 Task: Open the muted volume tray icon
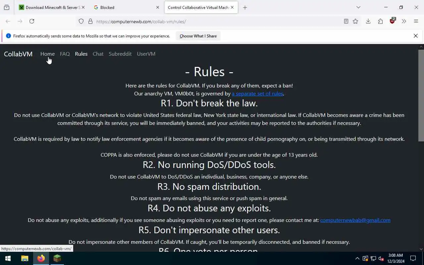[381, 258]
